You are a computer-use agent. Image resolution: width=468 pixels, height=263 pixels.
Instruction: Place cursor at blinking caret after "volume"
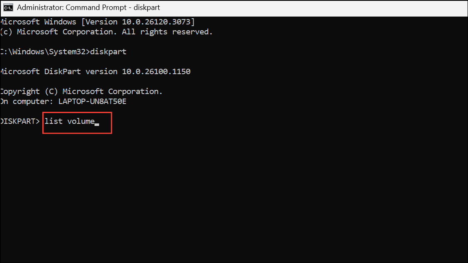pyautogui.click(x=97, y=124)
